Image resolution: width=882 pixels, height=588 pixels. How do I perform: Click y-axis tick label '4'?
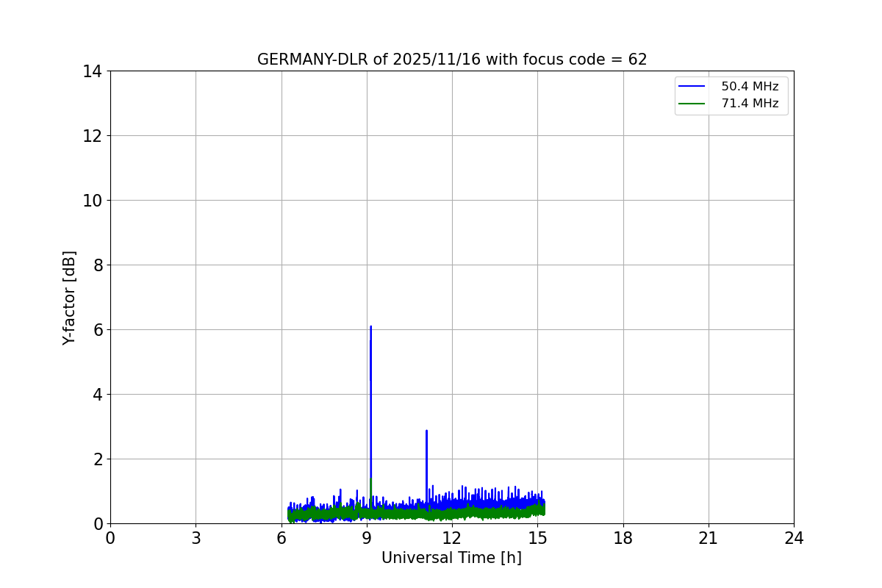[x=98, y=395]
